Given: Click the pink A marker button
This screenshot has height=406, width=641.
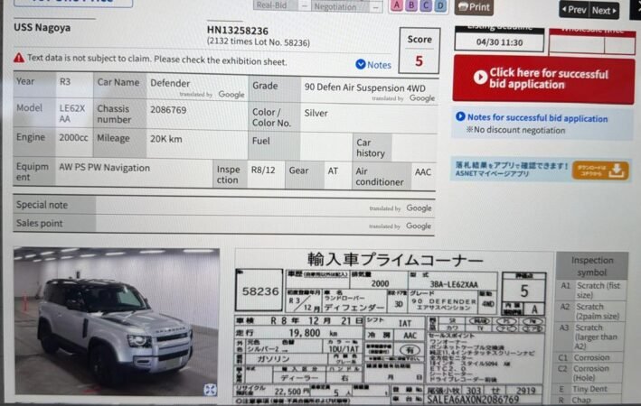Looking at the screenshot, I should 396,5.
